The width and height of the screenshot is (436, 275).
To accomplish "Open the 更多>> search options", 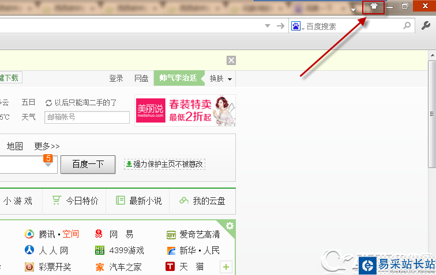I will 47,146.
